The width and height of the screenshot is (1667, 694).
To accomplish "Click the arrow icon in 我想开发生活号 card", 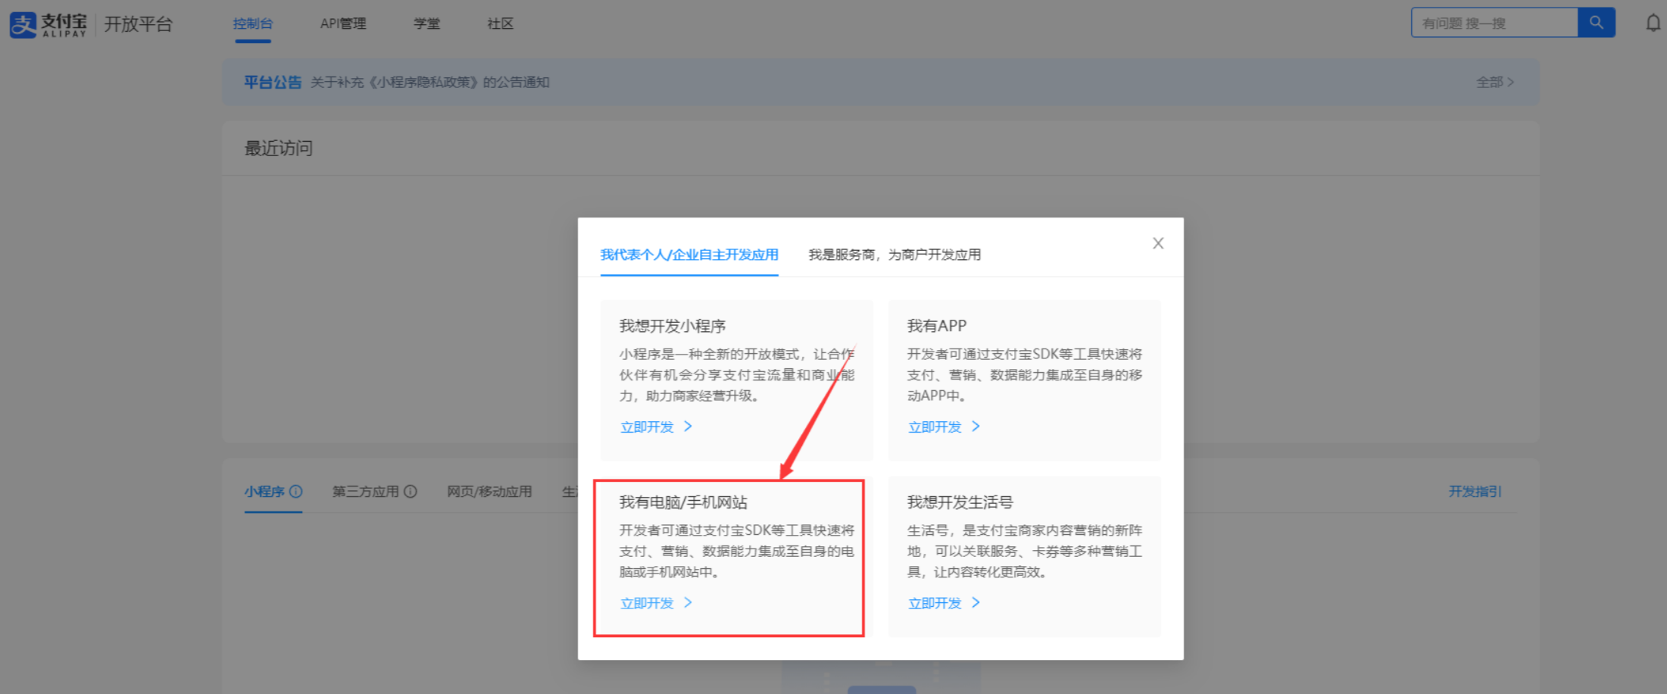I will pyautogui.click(x=976, y=602).
